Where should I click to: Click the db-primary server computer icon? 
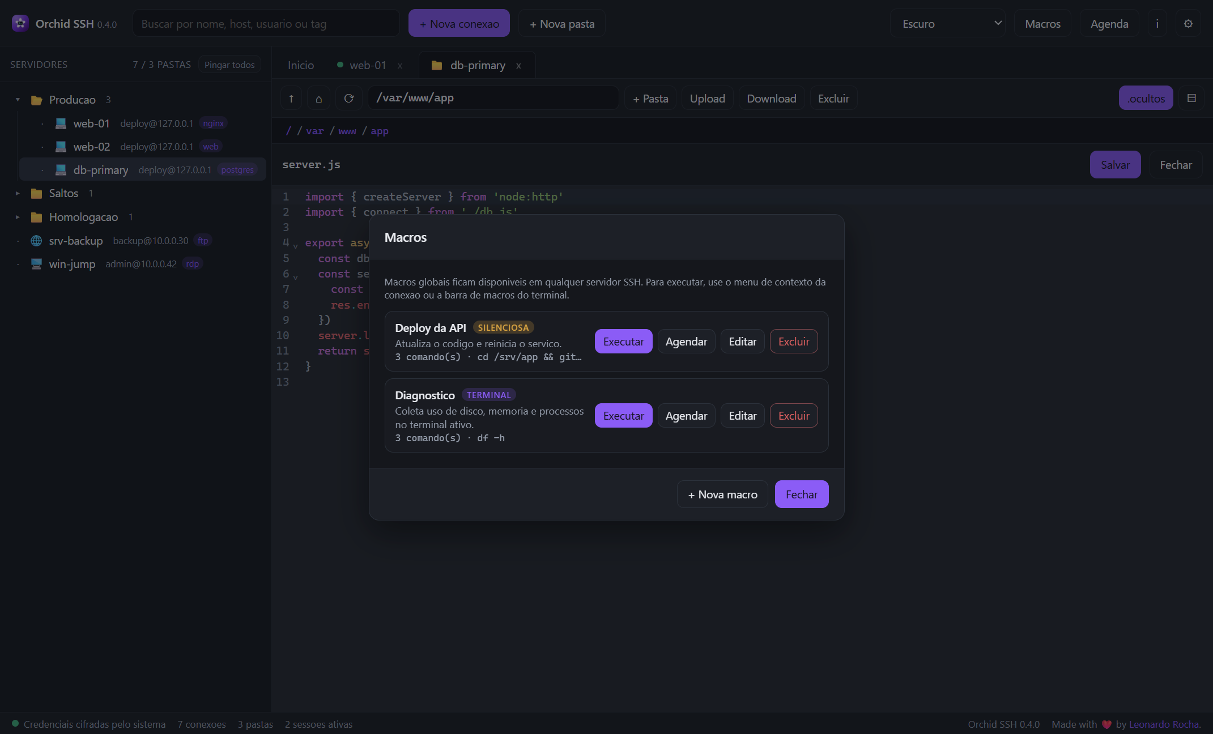click(61, 170)
